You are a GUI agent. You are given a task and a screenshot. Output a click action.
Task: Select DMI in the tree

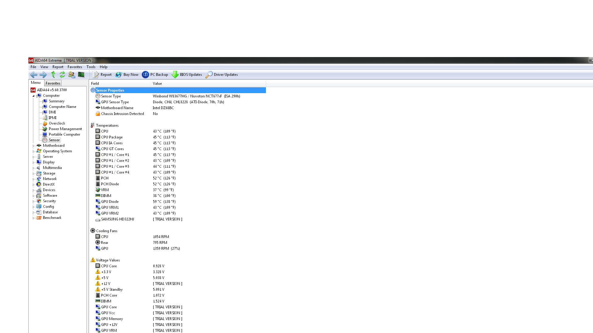(49, 112)
